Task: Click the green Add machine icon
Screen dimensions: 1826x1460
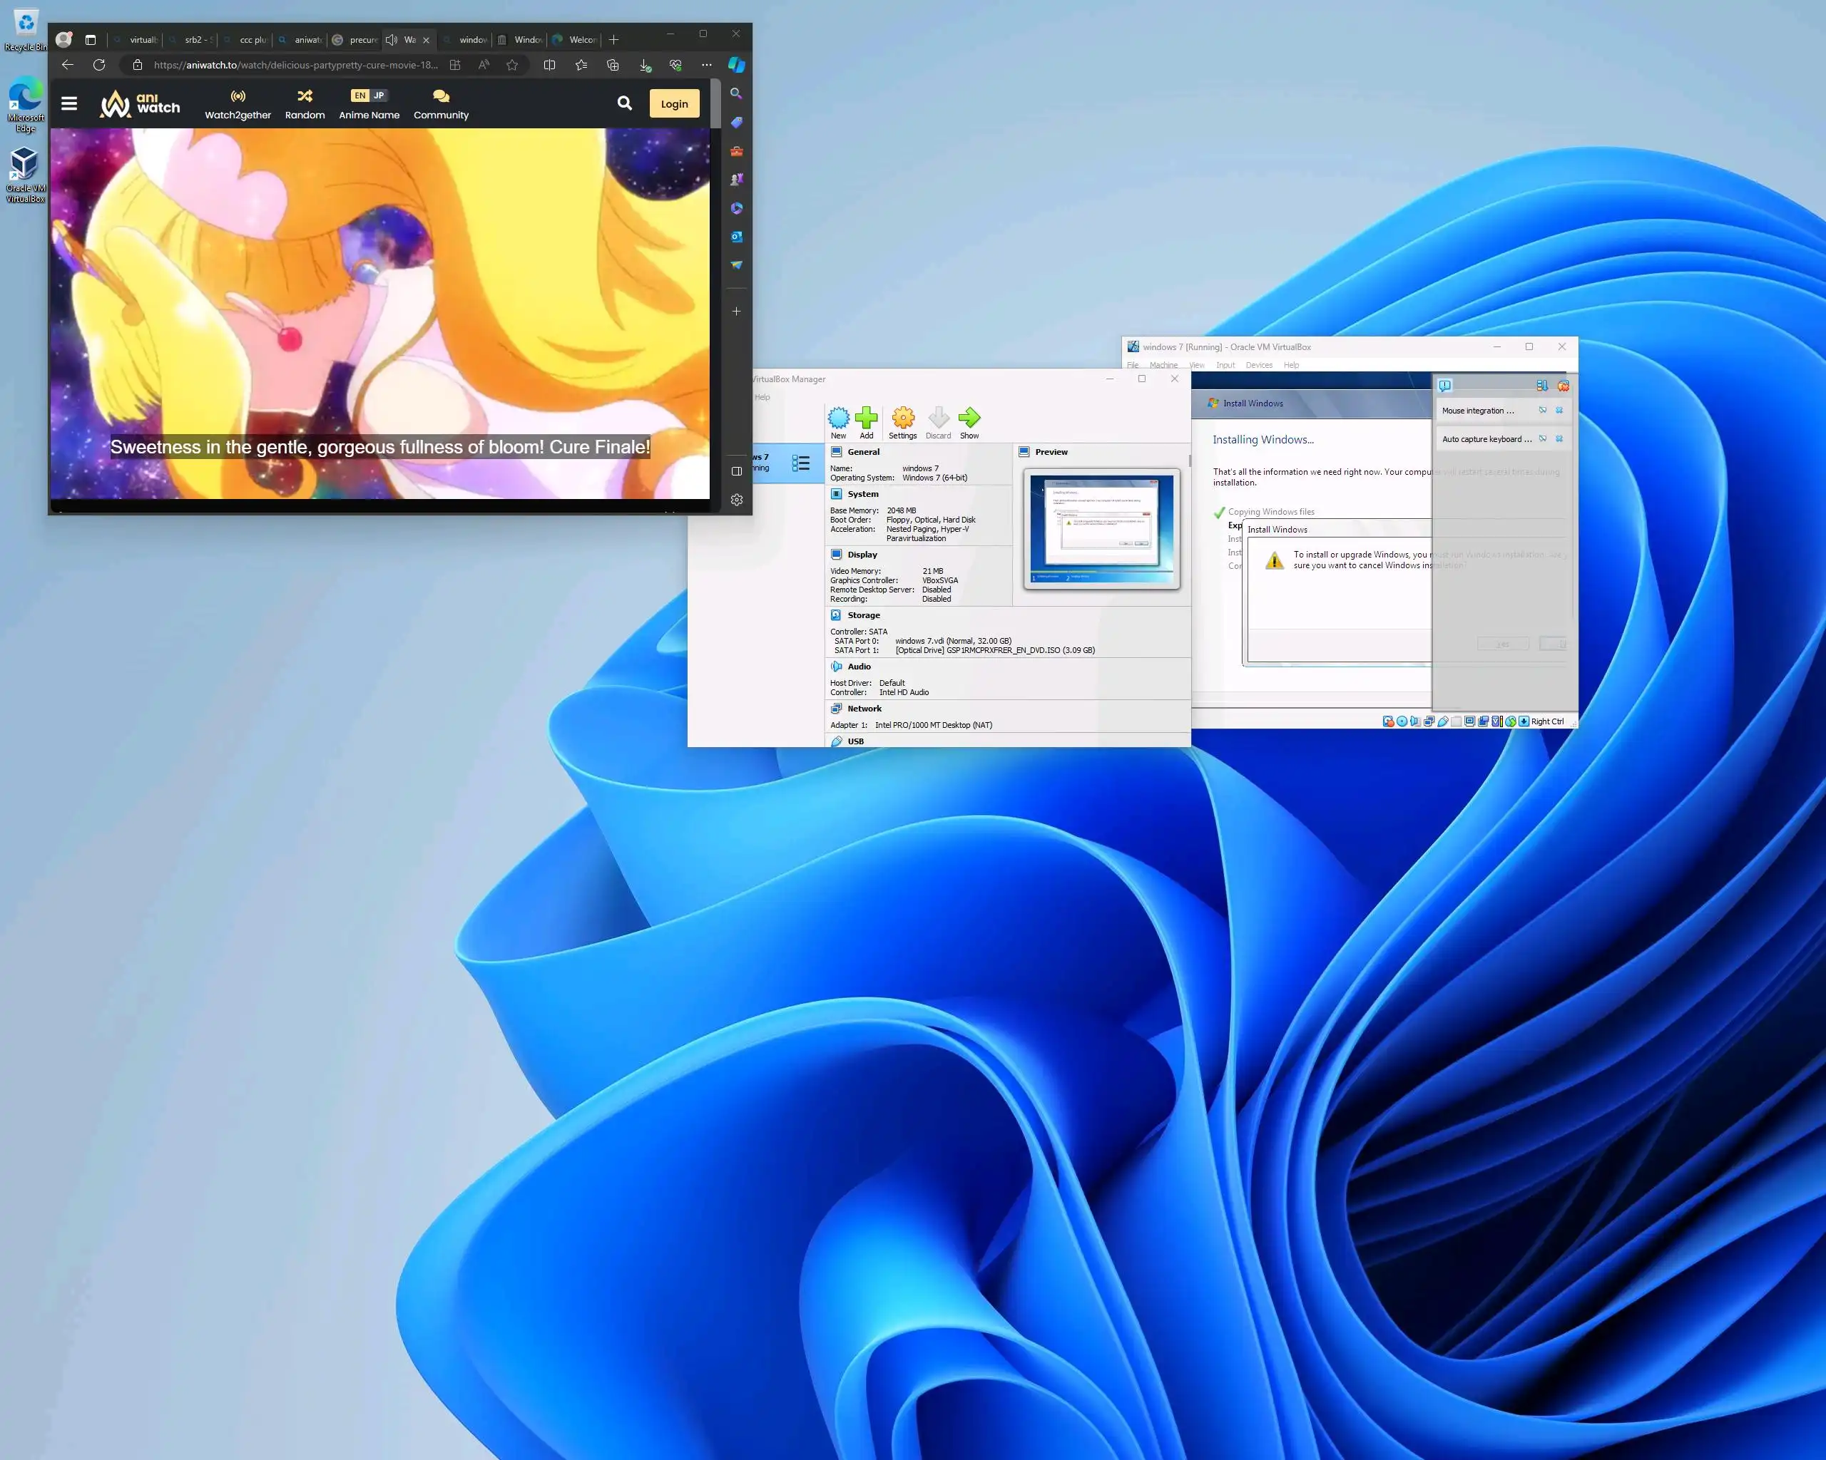Action: click(866, 417)
